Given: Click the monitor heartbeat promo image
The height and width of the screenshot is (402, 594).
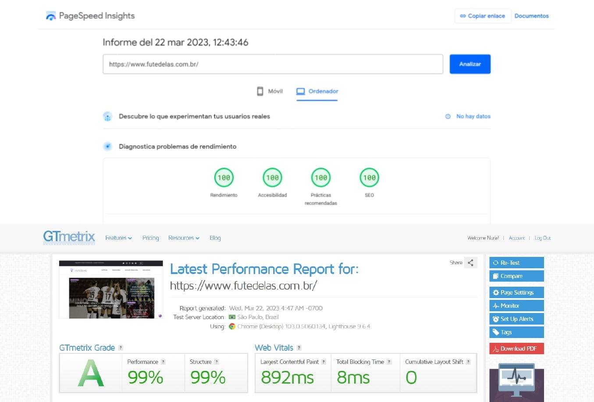Looking at the screenshot, I should click(x=516, y=382).
